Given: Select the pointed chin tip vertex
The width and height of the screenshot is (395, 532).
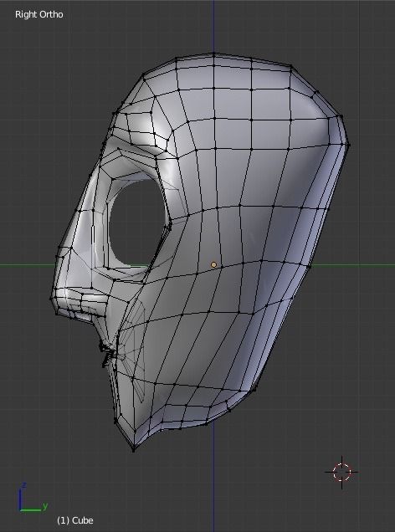Looking at the screenshot, I should tap(134, 450).
